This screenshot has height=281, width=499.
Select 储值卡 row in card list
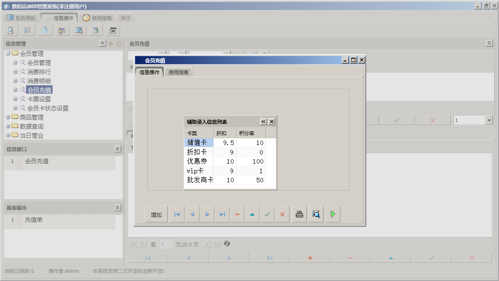(225, 143)
